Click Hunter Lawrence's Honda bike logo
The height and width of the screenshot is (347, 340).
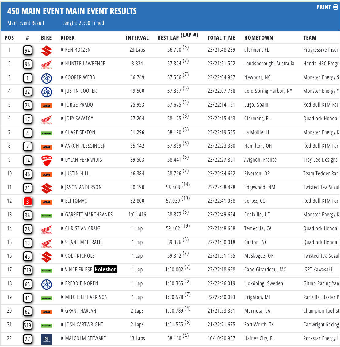pos(47,64)
